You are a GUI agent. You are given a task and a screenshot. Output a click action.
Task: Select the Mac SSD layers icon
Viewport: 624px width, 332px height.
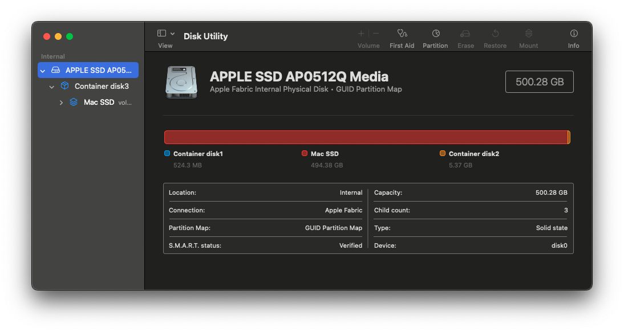point(74,102)
